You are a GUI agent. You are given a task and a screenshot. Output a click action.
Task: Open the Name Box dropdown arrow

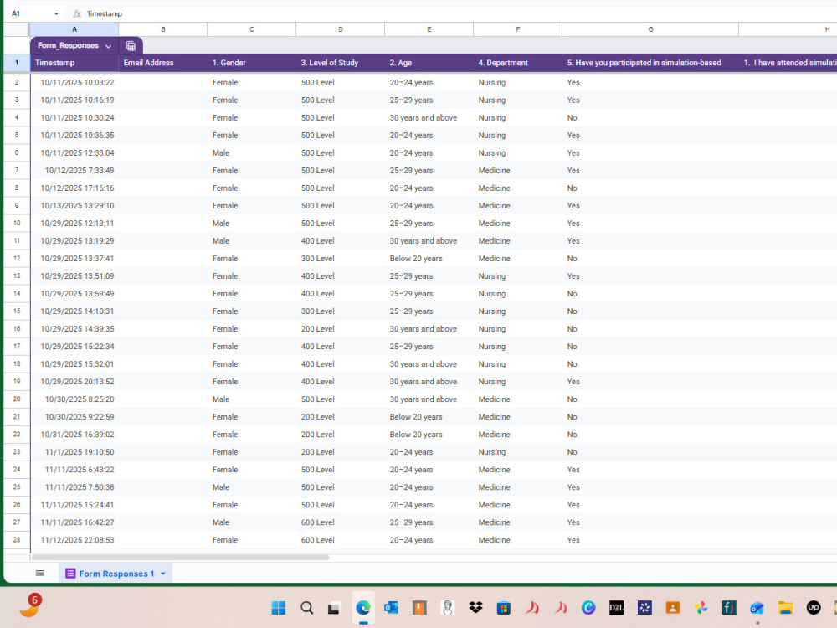(x=56, y=14)
